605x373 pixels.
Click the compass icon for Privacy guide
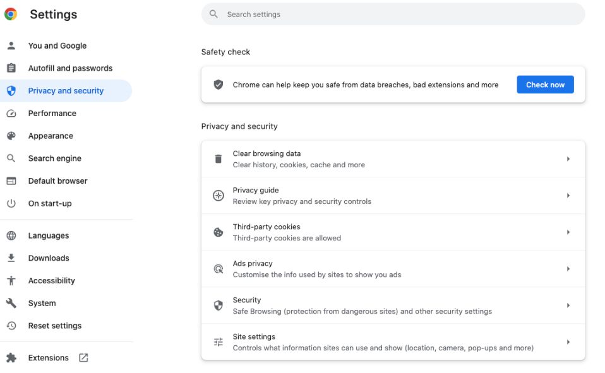click(x=219, y=196)
